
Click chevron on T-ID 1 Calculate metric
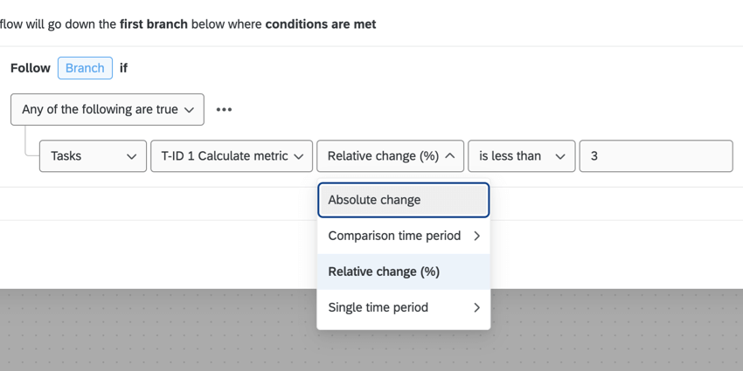[x=298, y=156]
